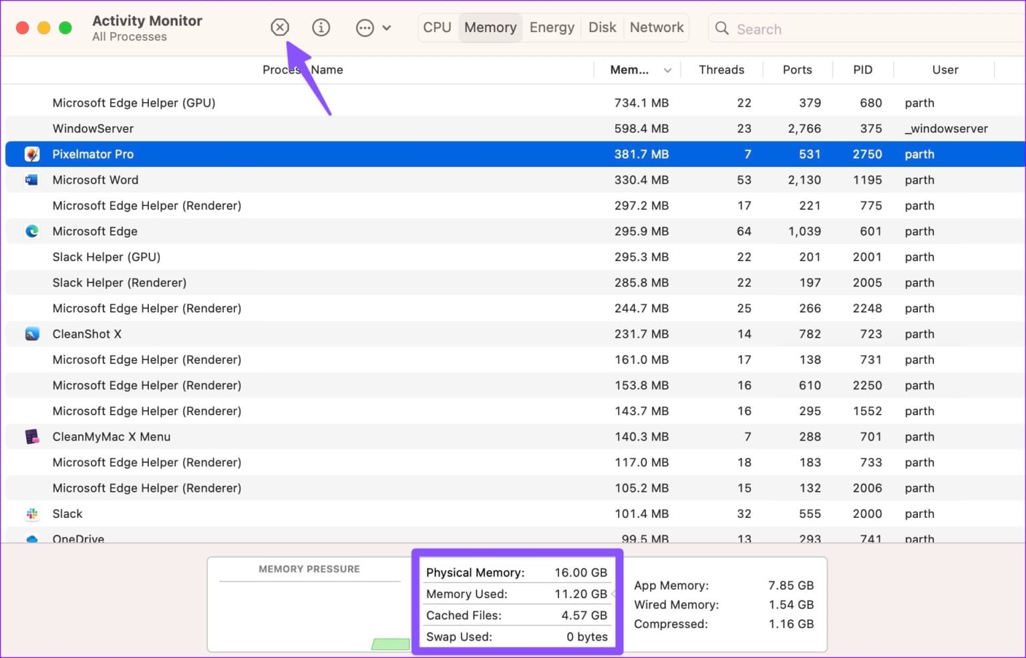Select the Network tab

tap(656, 27)
